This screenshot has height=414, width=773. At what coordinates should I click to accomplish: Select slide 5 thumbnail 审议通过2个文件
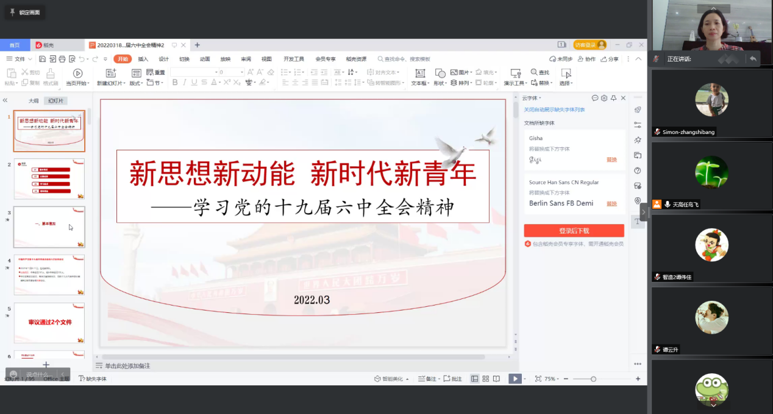click(x=49, y=323)
